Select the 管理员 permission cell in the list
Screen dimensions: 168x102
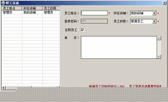pos(51,12)
